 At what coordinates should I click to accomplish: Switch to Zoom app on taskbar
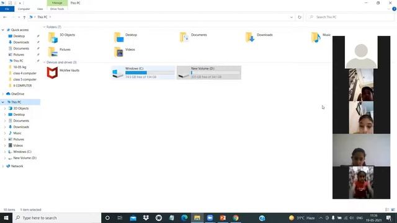(210, 217)
